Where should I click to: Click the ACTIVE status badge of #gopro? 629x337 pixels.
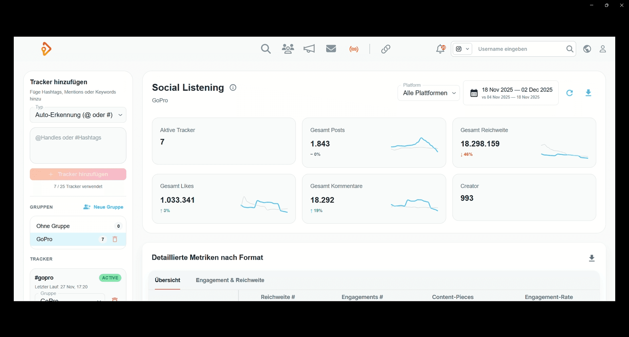110,278
